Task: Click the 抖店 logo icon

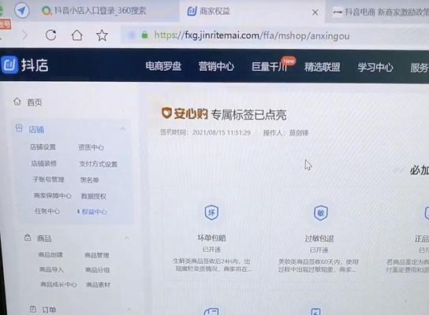Action: point(9,65)
